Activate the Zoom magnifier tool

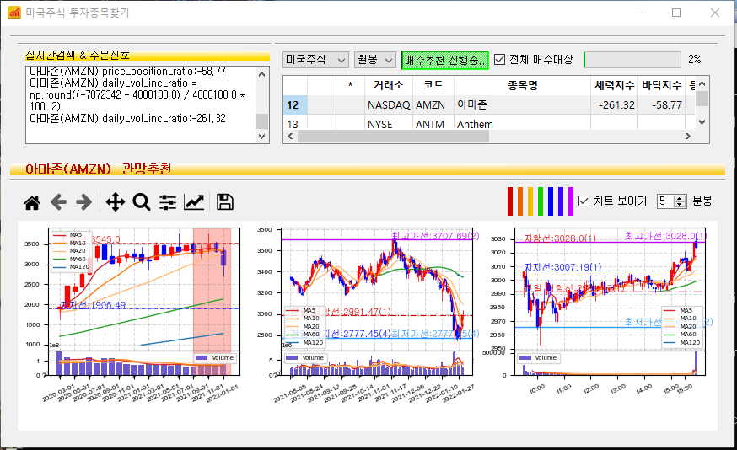[142, 202]
